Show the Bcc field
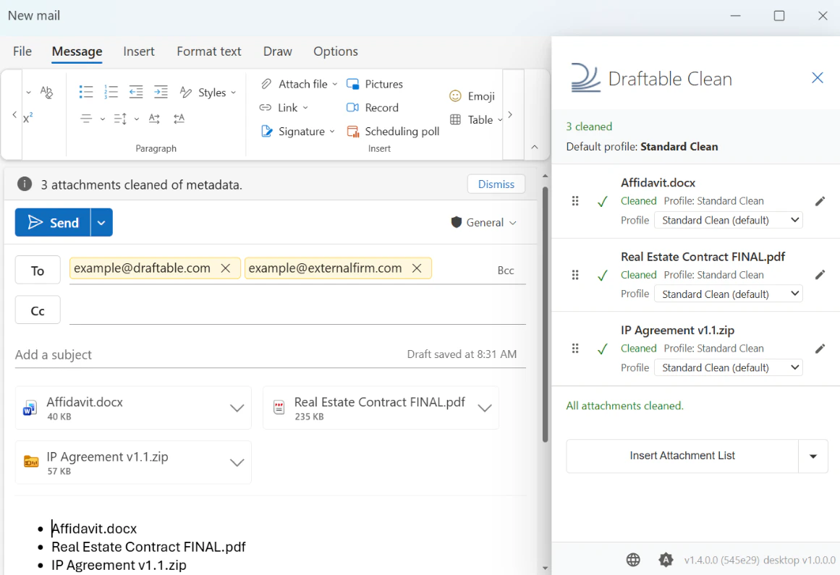840x575 pixels. (506, 271)
